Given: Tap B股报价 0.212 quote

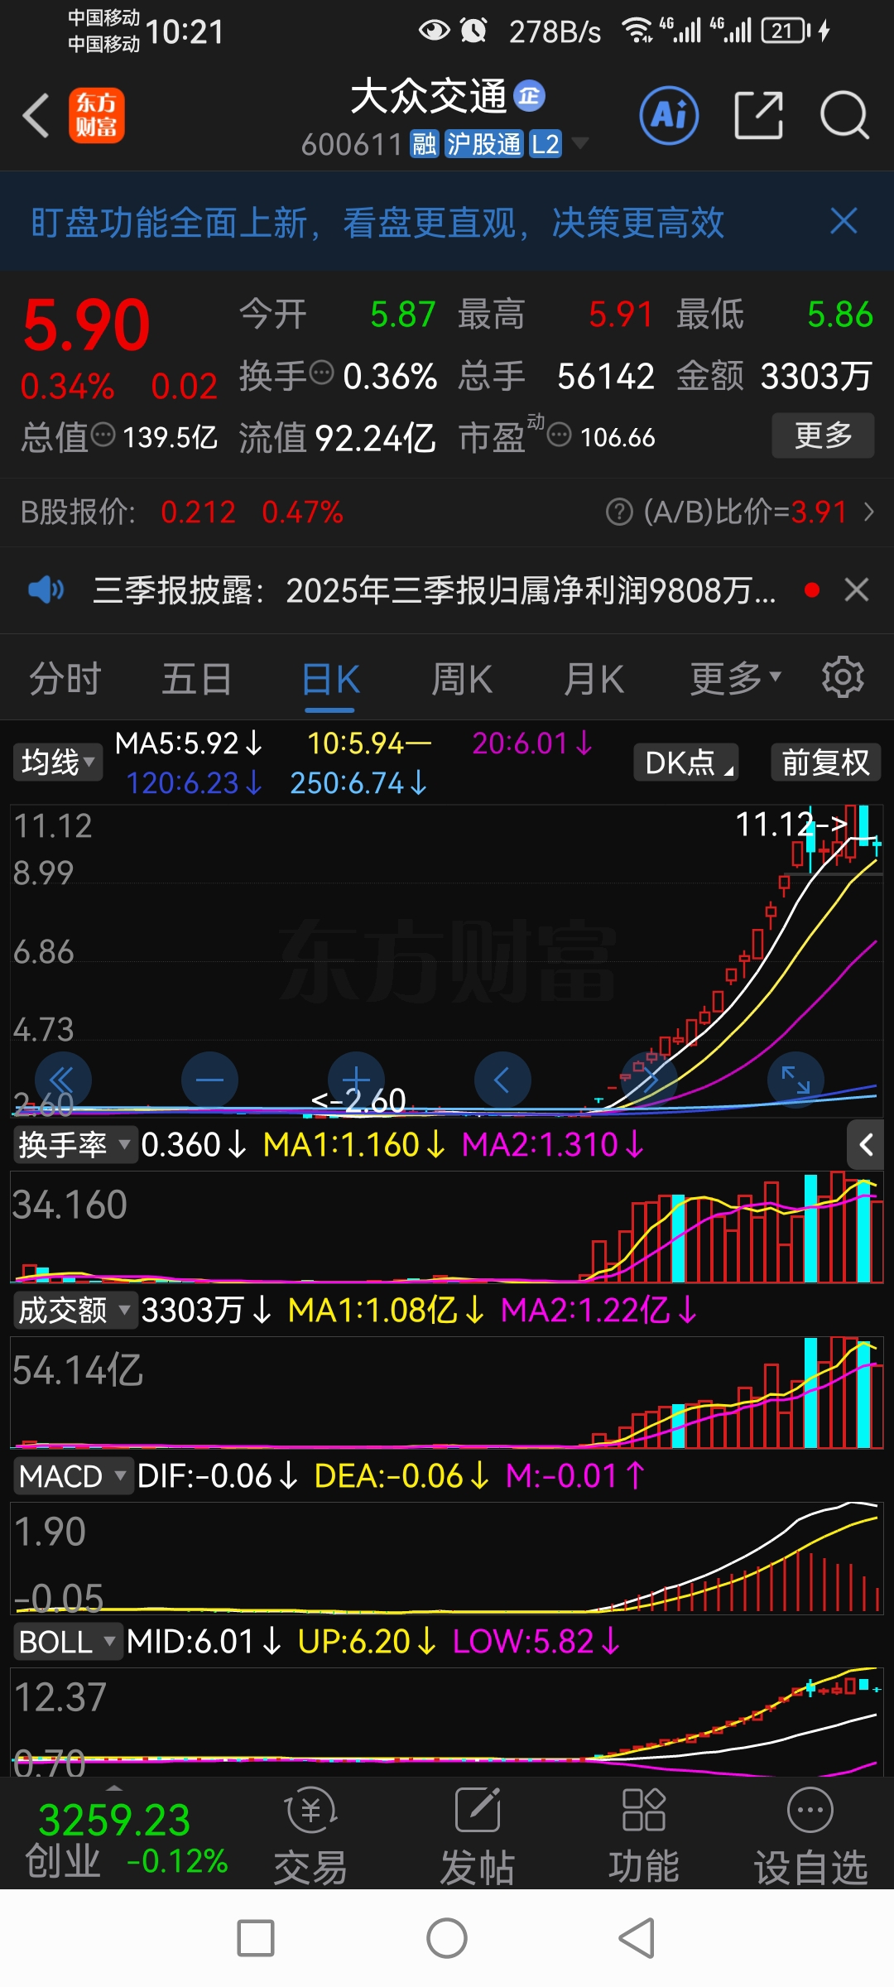Looking at the screenshot, I should tap(199, 512).
